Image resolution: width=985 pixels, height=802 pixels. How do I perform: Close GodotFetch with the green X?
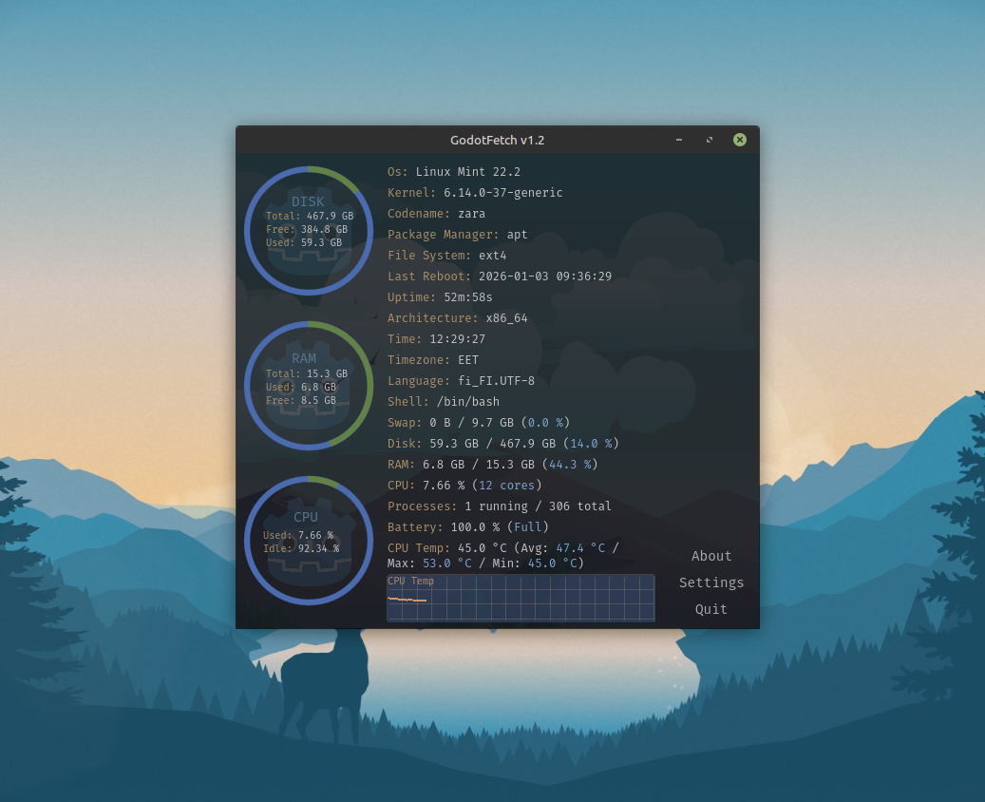coord(740,140)
